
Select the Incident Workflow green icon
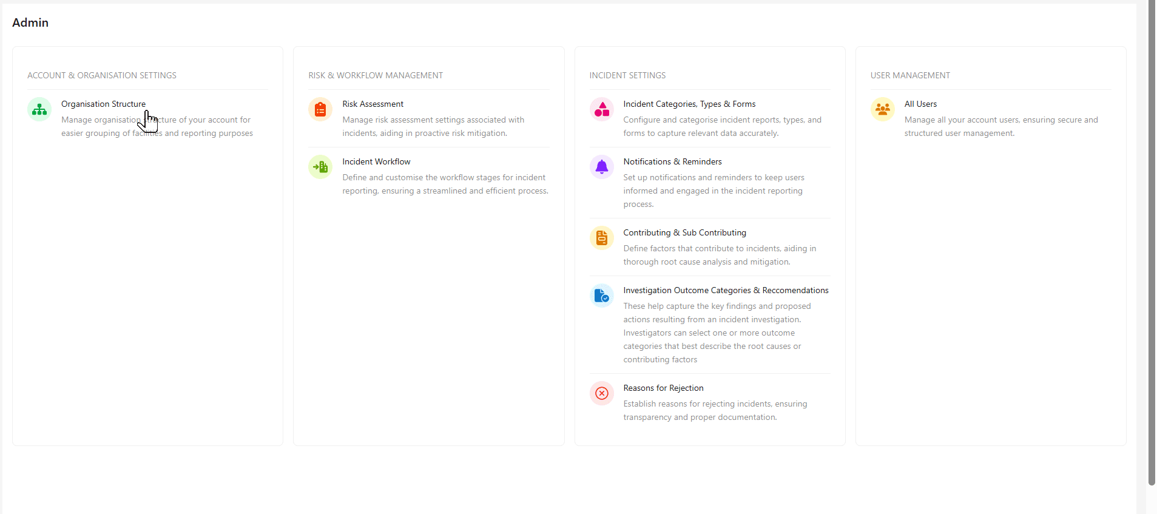320,167
